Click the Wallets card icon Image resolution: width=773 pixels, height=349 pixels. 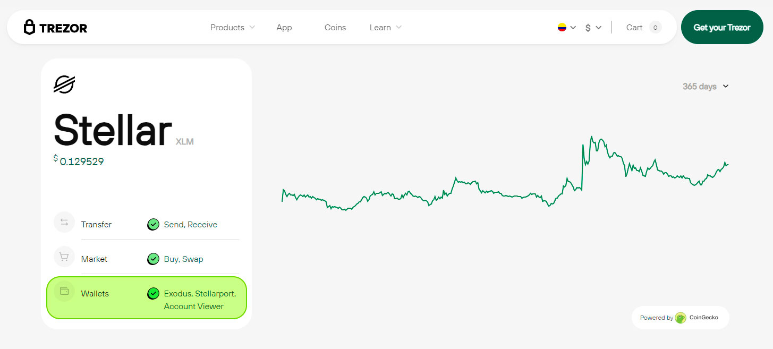coord(64,291)
